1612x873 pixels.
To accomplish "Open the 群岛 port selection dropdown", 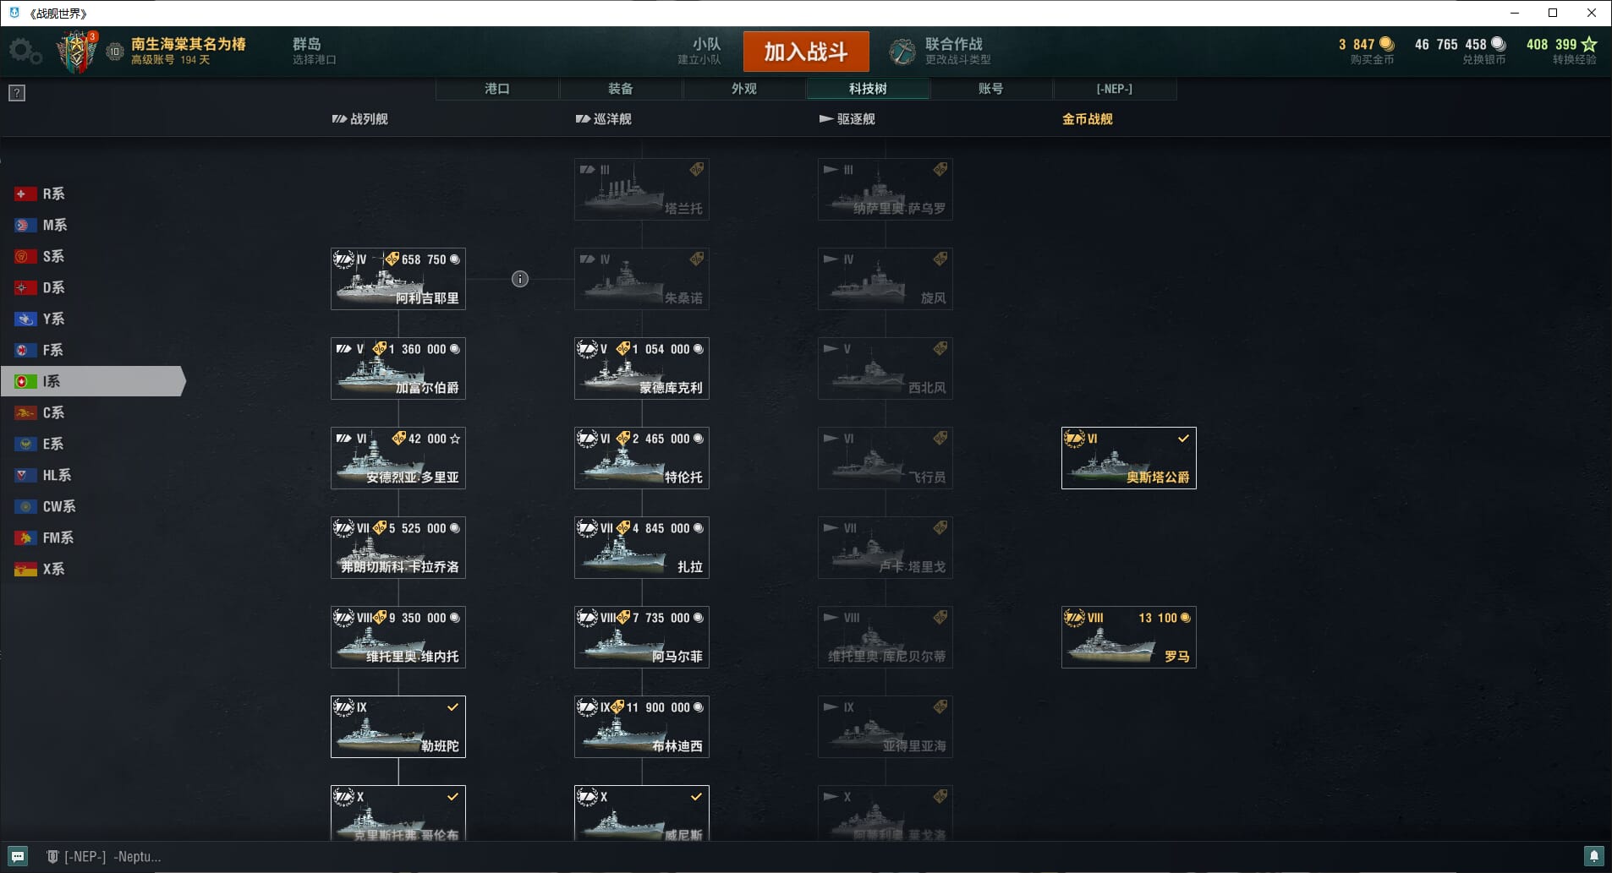I will tap(314, 51).
